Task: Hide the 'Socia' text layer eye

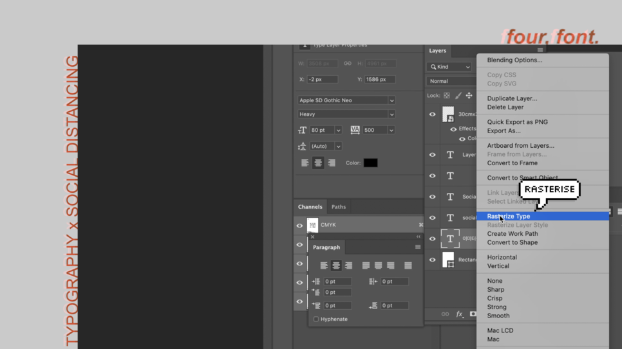Action: point(433,197)
